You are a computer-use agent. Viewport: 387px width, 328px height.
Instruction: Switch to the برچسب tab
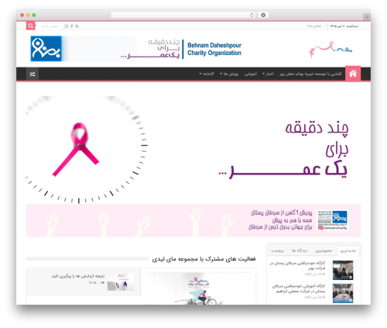pyautogui.click(x=277, y=250)
